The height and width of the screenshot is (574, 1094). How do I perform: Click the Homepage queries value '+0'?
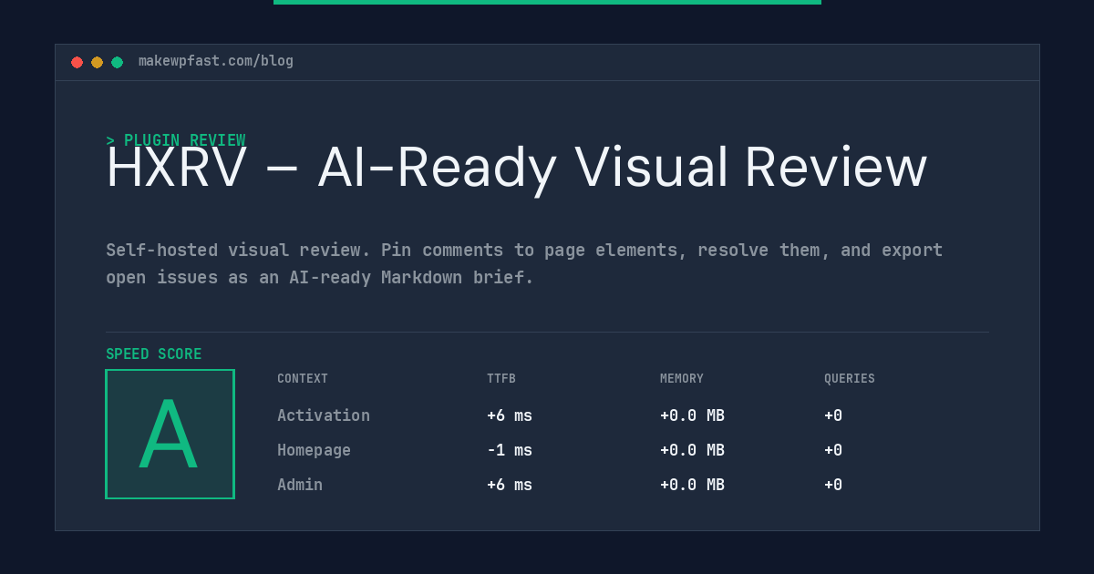pyautogui.click(x=833, y=450)
